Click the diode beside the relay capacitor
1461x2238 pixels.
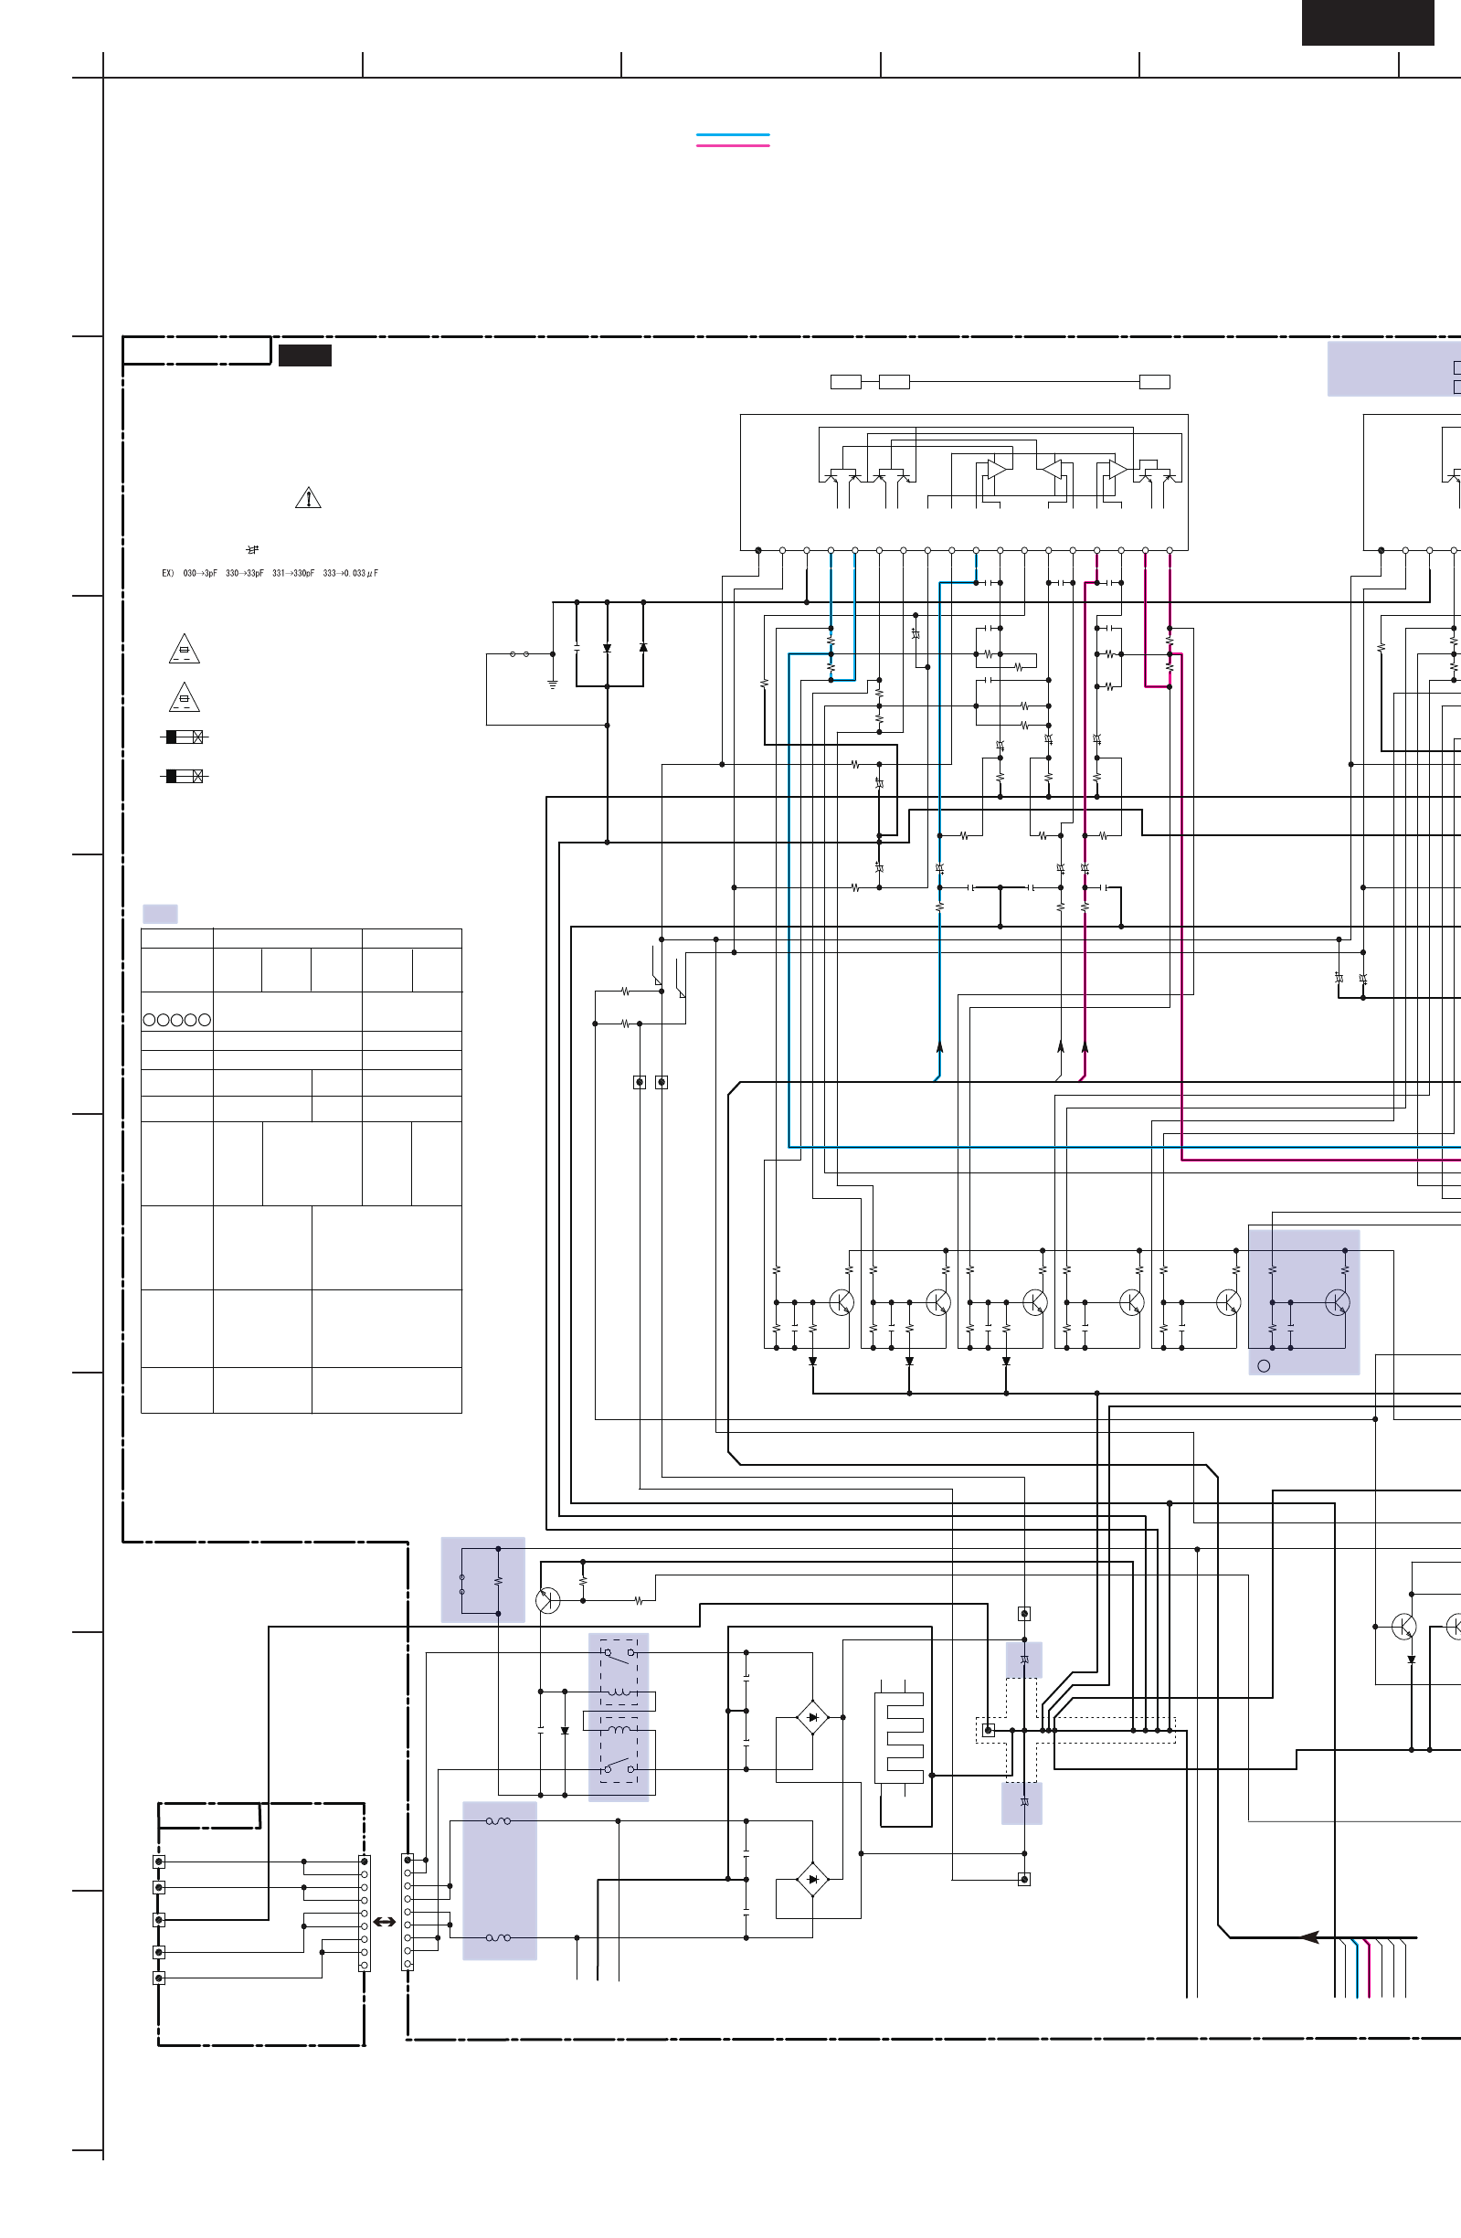564,1730
